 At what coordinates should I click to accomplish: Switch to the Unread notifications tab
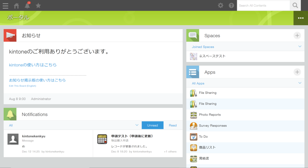click(152, 125)
